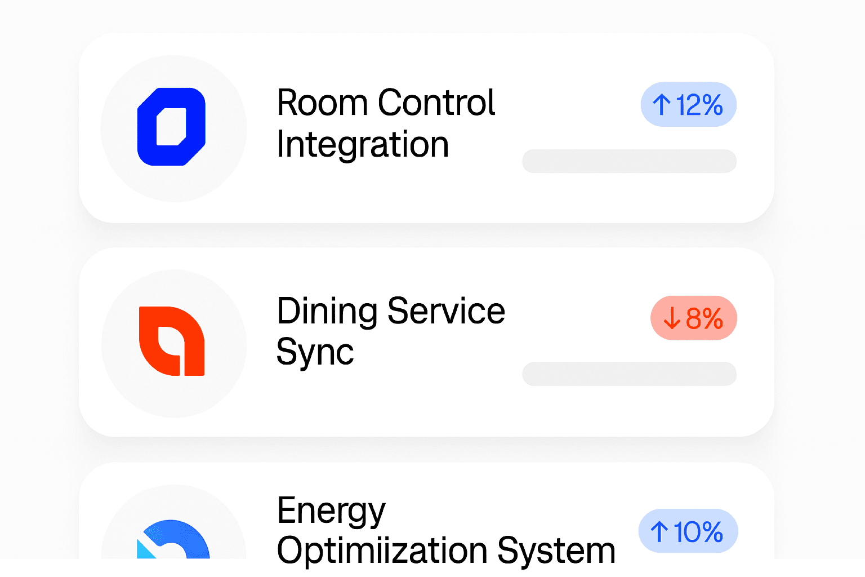
Task: Expand the ↑12% performance badge
Action: (688, 104)
